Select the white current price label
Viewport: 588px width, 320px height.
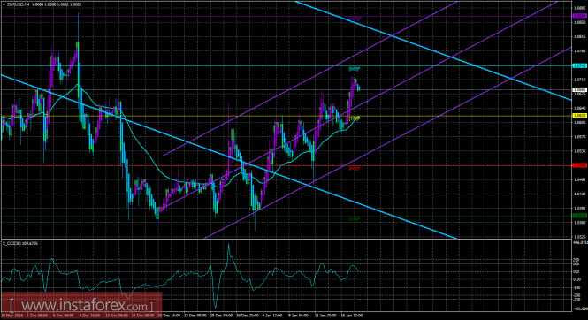tap(580, 90)
